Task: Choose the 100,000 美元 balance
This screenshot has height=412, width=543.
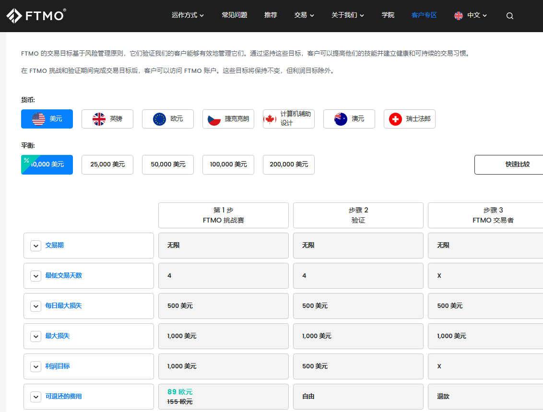Action: pyautogui.click(x=228, y=165)
